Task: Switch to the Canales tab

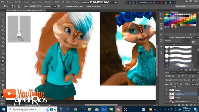Action: (x=174, y=73)
